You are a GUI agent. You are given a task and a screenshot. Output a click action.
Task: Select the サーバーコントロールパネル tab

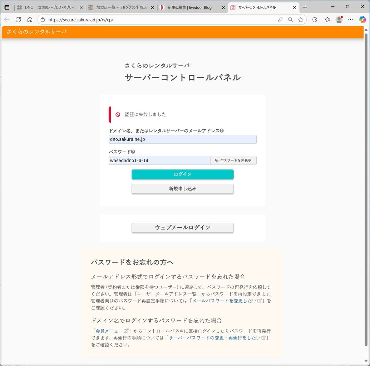click(263, 7)
